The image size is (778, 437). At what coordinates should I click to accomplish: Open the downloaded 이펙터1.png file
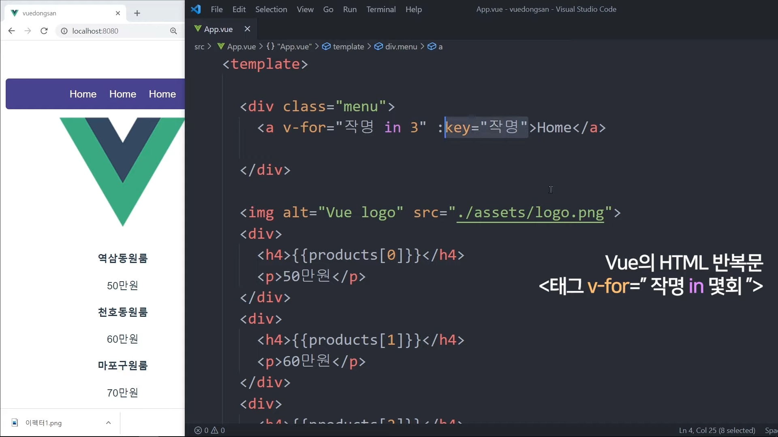(44, 423)
